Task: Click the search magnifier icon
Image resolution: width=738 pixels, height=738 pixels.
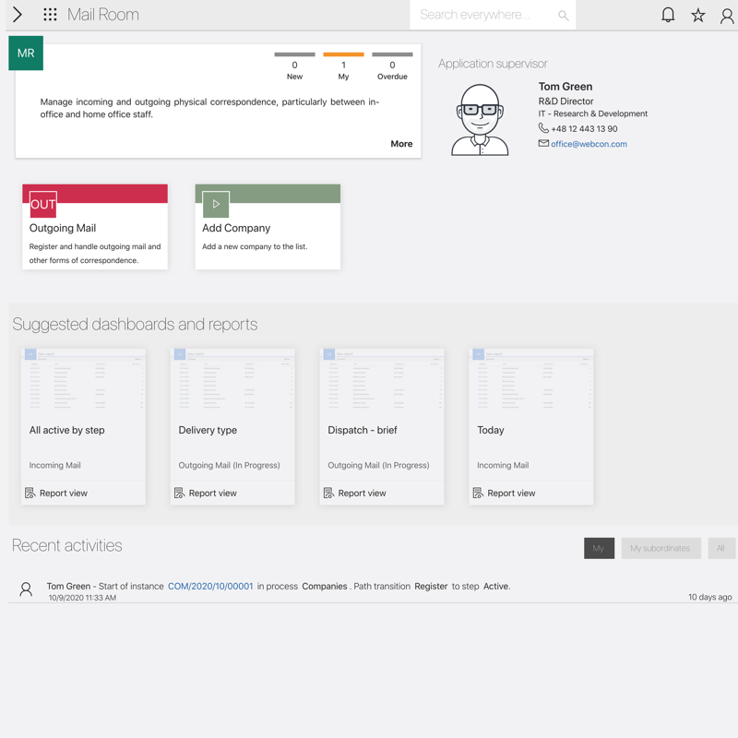Action: tap(563, 15)
